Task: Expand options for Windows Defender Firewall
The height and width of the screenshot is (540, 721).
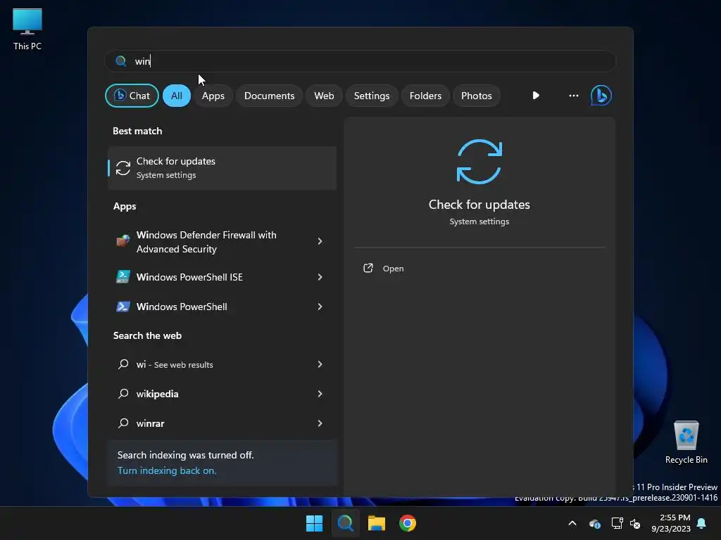Action: 320,241
